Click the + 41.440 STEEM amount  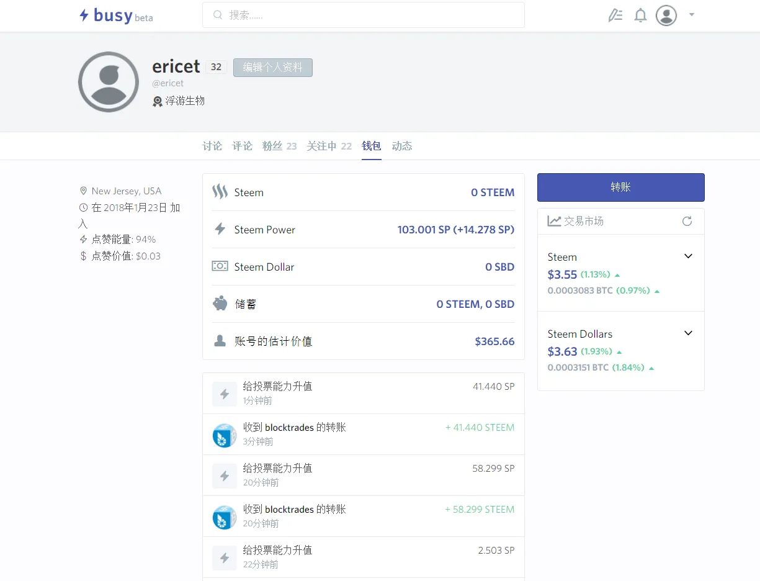tap(480, 428)
